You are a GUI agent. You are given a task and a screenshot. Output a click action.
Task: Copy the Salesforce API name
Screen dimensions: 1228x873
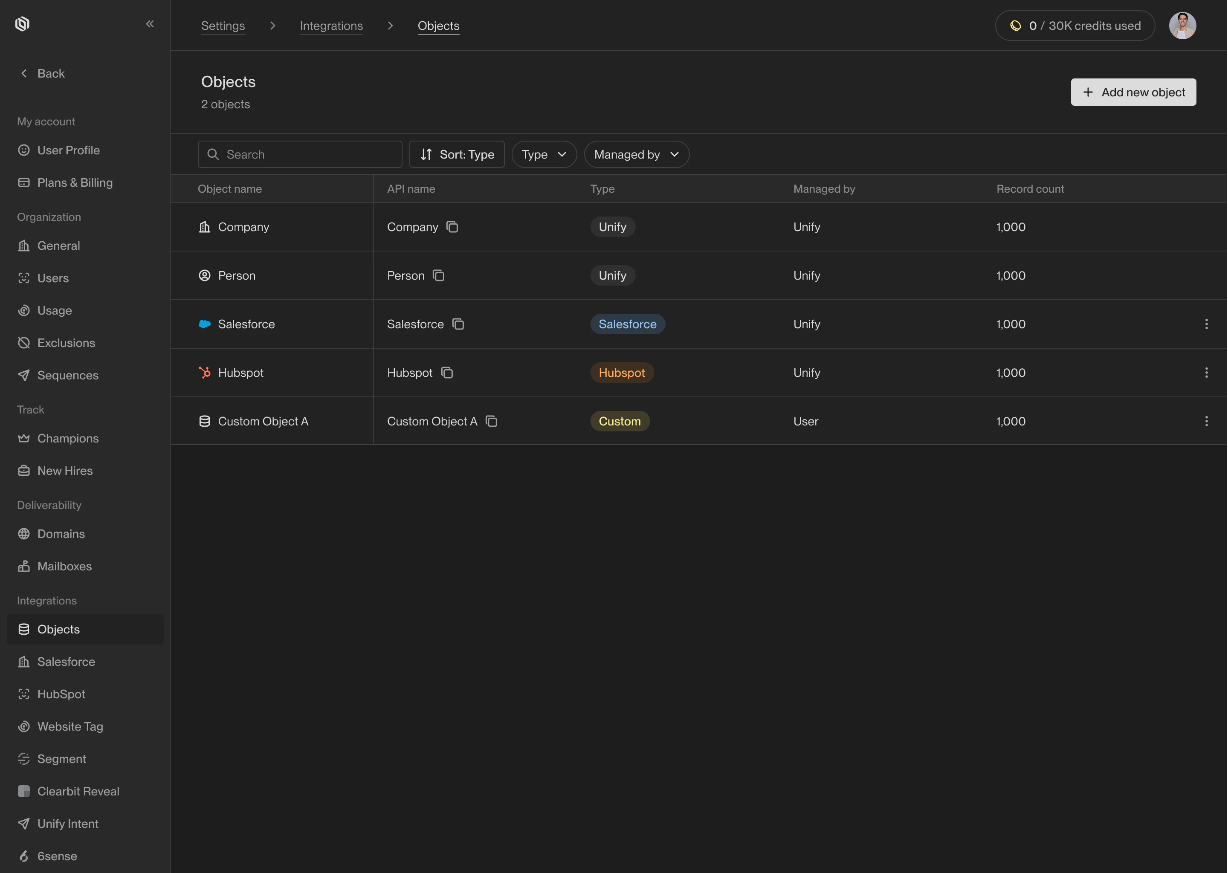[458, 324]
